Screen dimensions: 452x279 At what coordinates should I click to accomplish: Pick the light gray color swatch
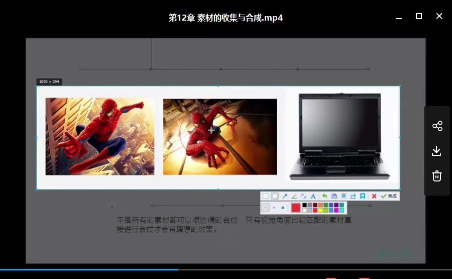point(309,210)
